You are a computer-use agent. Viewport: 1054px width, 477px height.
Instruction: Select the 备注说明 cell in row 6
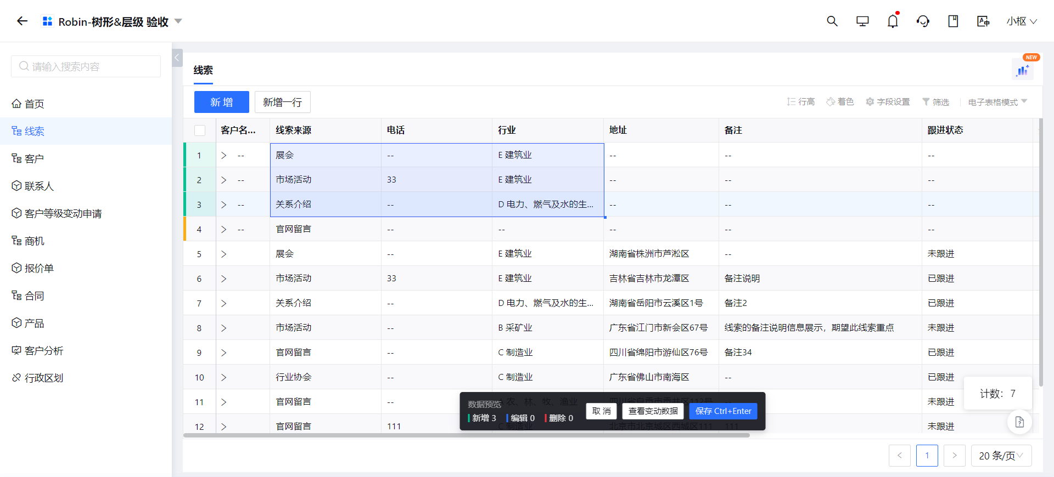click(x=820, y=279)
